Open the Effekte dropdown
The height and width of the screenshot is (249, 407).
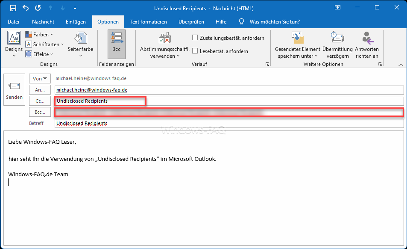[x=39, y=54]
